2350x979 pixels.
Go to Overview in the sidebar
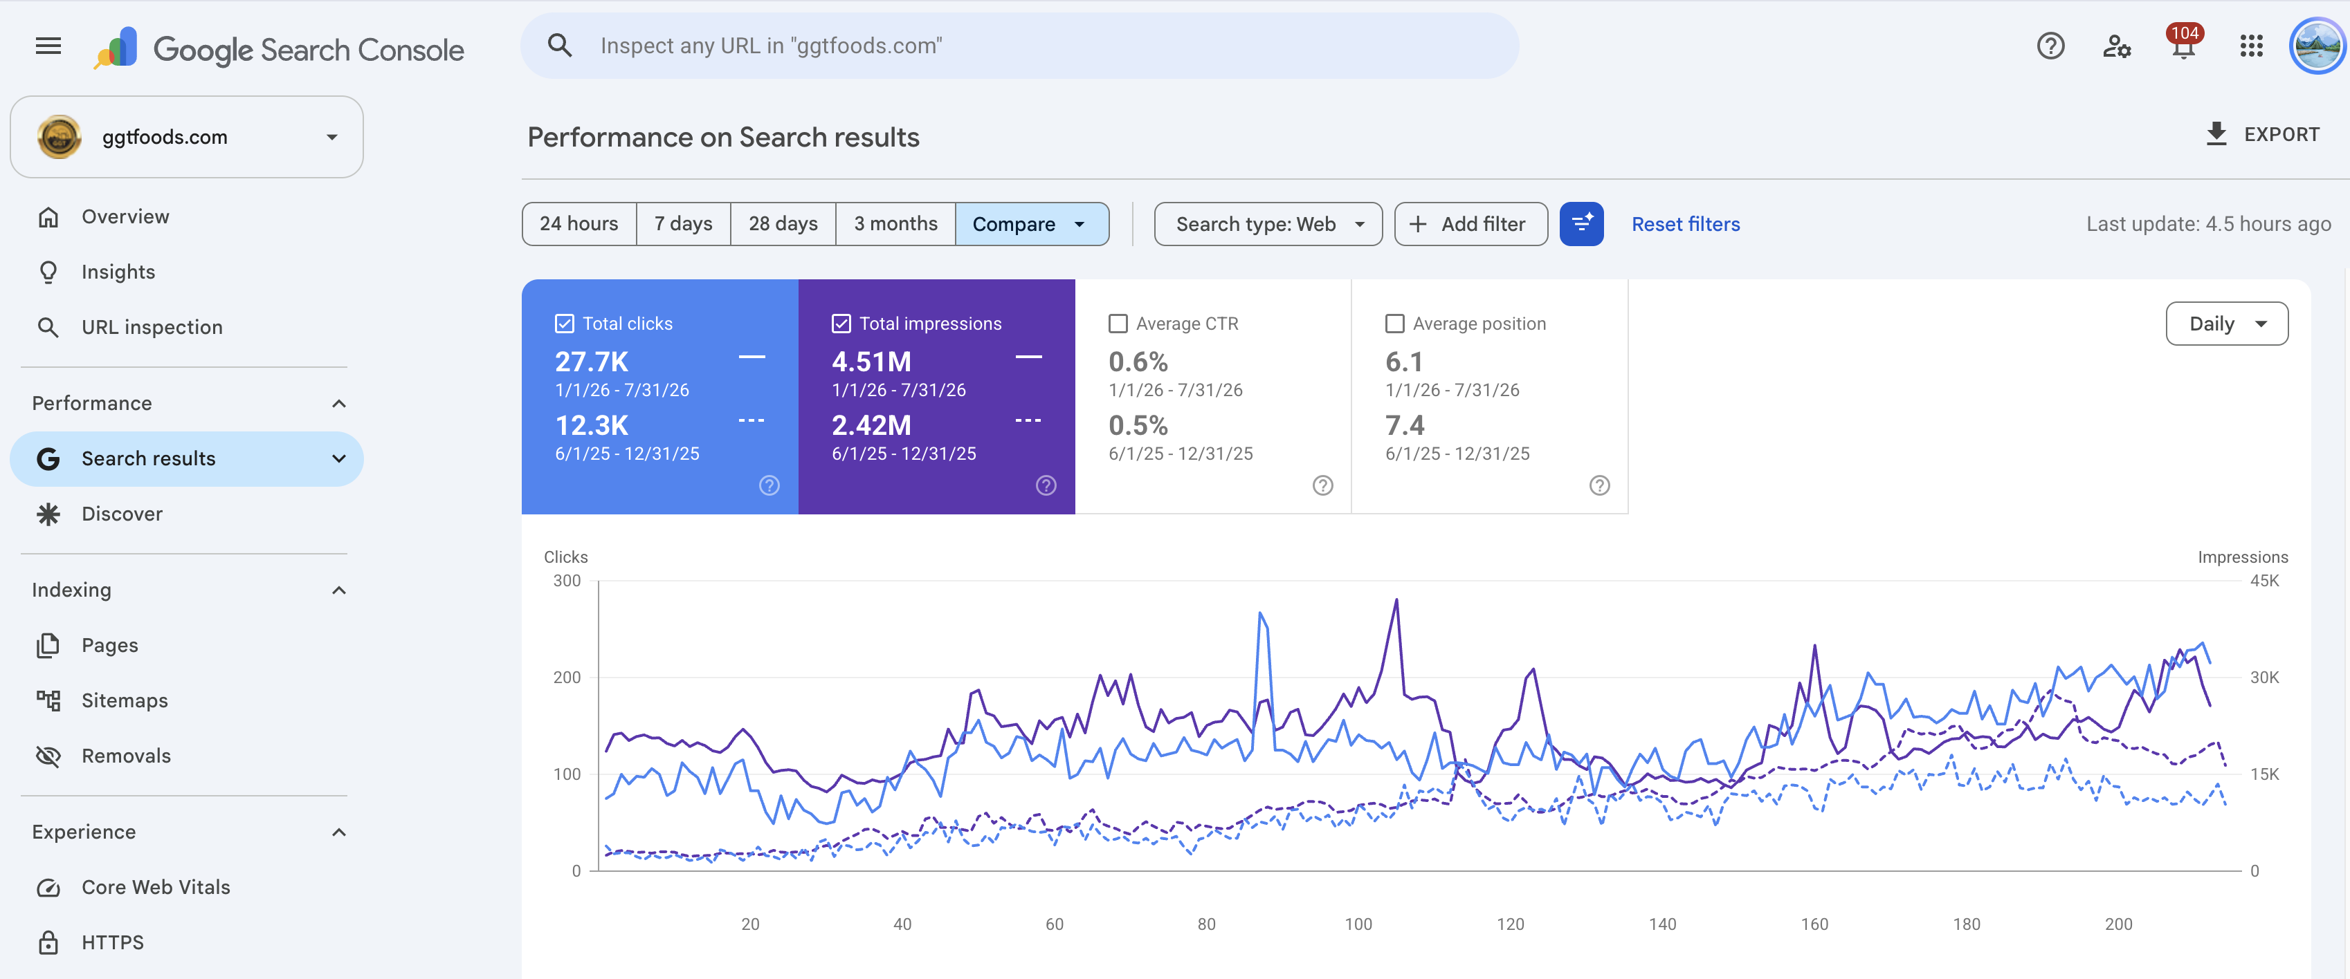(x=186, y=217)
